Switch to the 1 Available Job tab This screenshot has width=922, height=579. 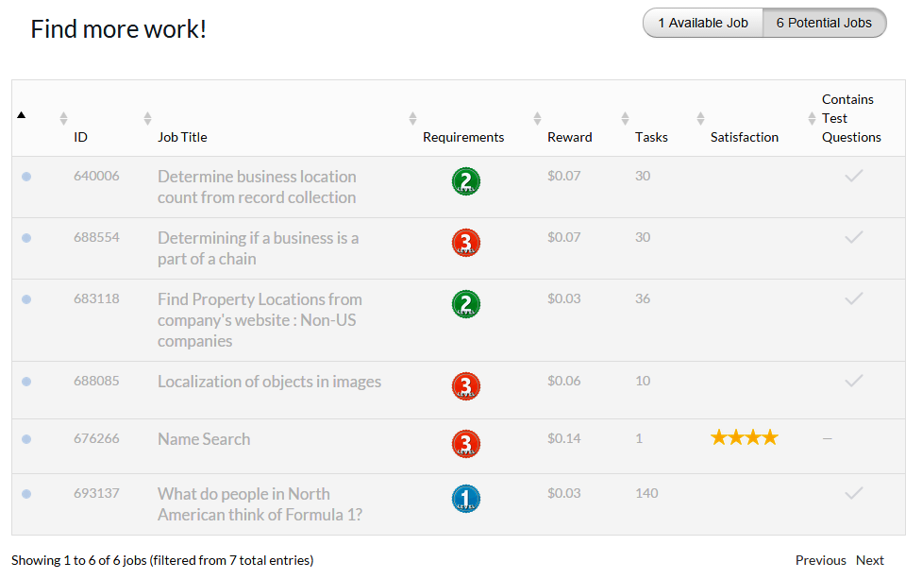coord(703,23)
